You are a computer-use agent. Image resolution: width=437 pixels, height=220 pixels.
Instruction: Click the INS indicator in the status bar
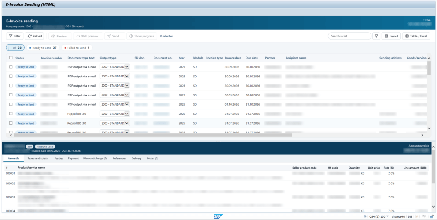(x=410, y=216)
